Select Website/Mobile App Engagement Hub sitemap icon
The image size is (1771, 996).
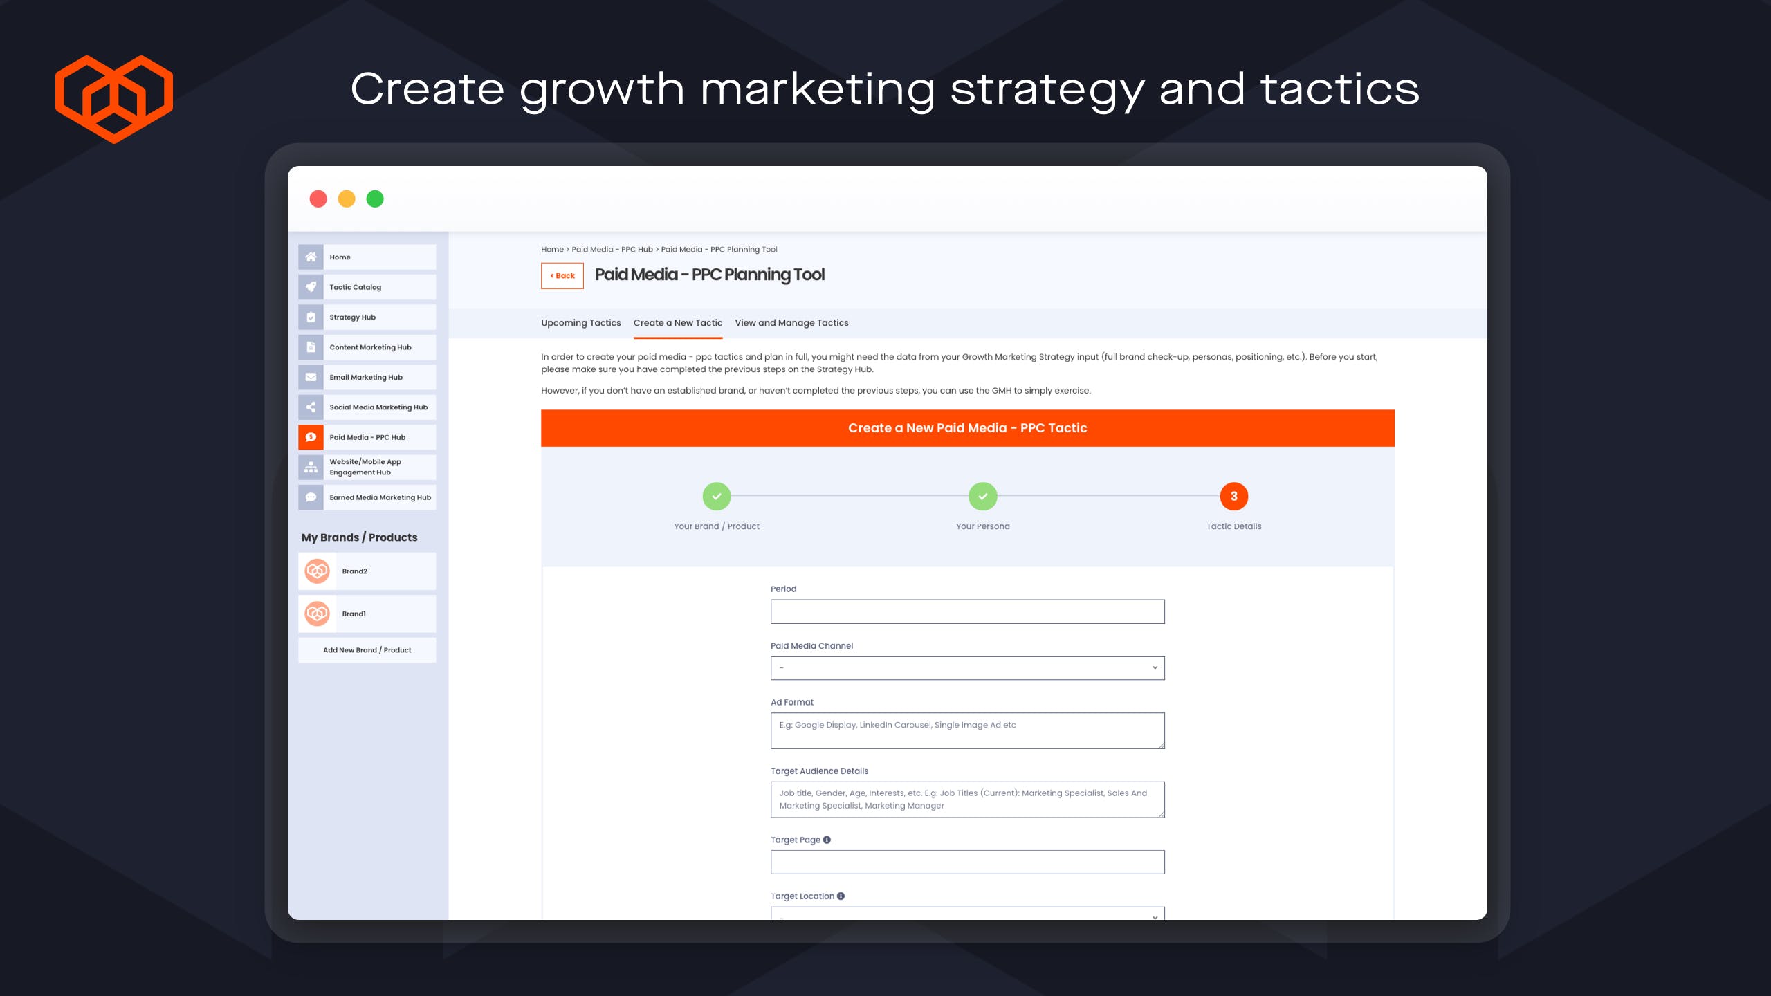[311, 467]
